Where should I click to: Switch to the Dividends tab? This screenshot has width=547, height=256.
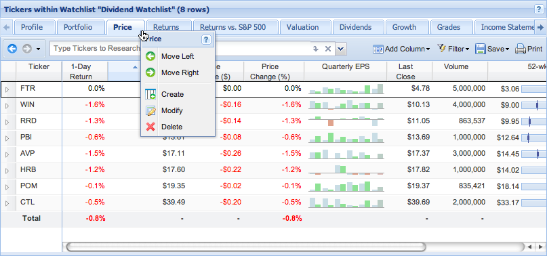tap(355, 27)
